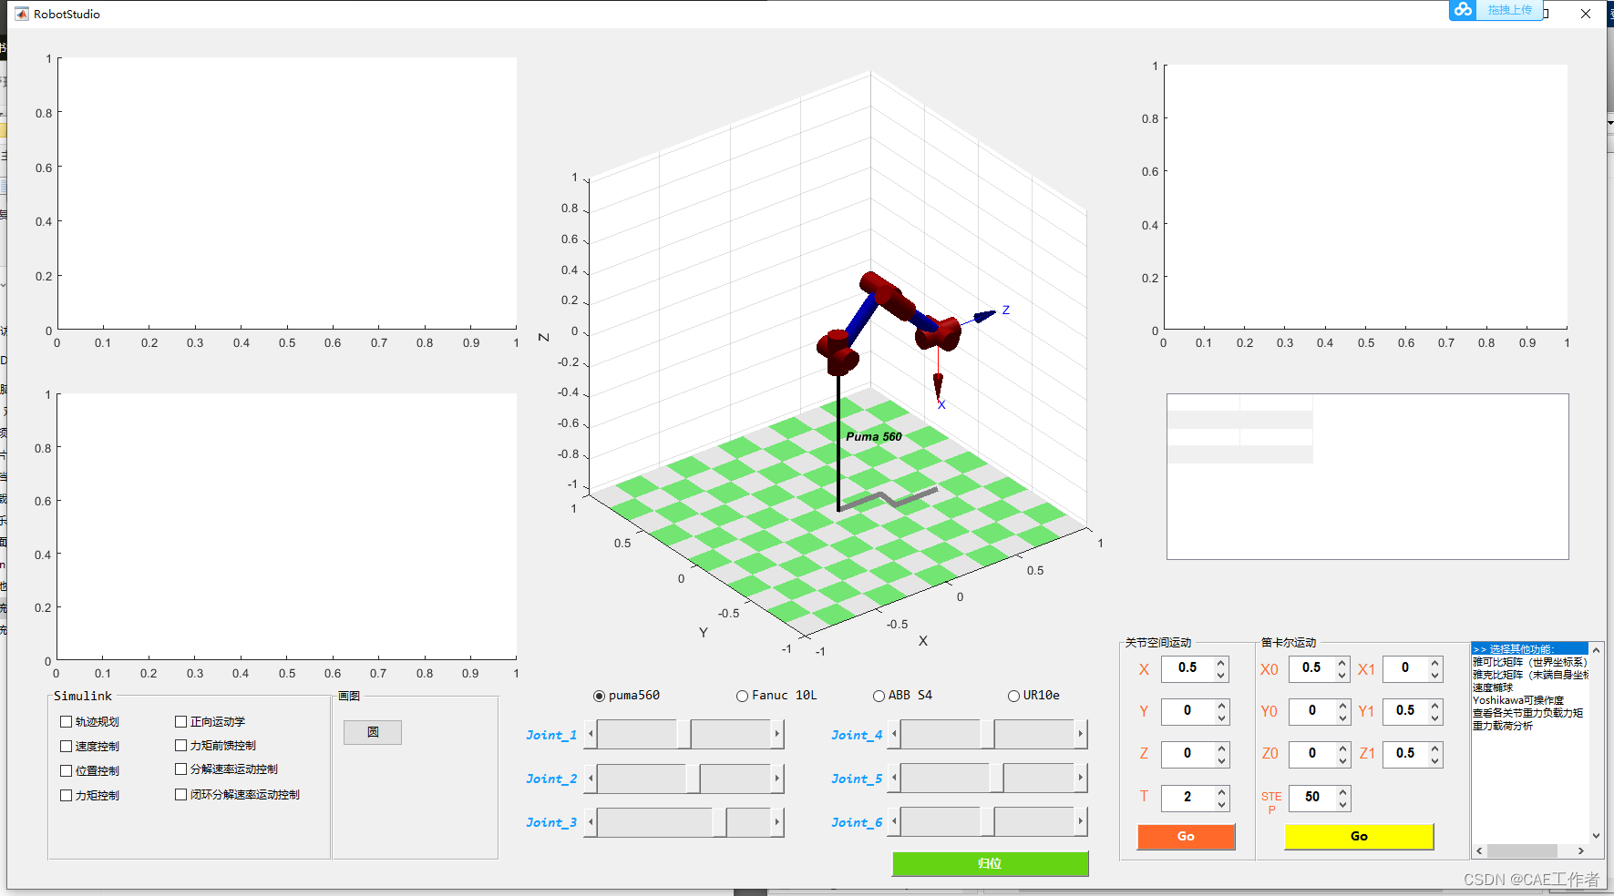This screenshot has height=896, width=1614.
Task: Click the 圆 draw circle button
Action: 373,732
